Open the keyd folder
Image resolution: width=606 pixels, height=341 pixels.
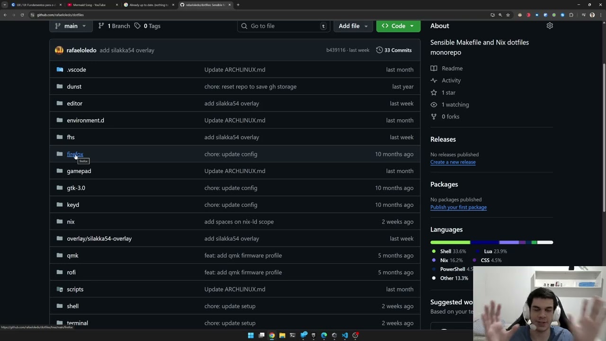pos(73,205)
